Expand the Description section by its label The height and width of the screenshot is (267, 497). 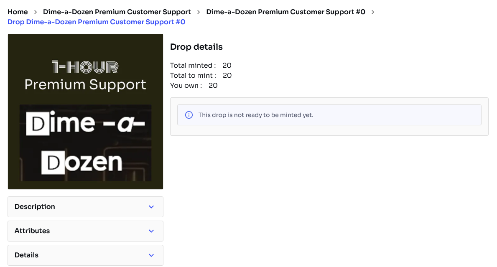(35, 207)
